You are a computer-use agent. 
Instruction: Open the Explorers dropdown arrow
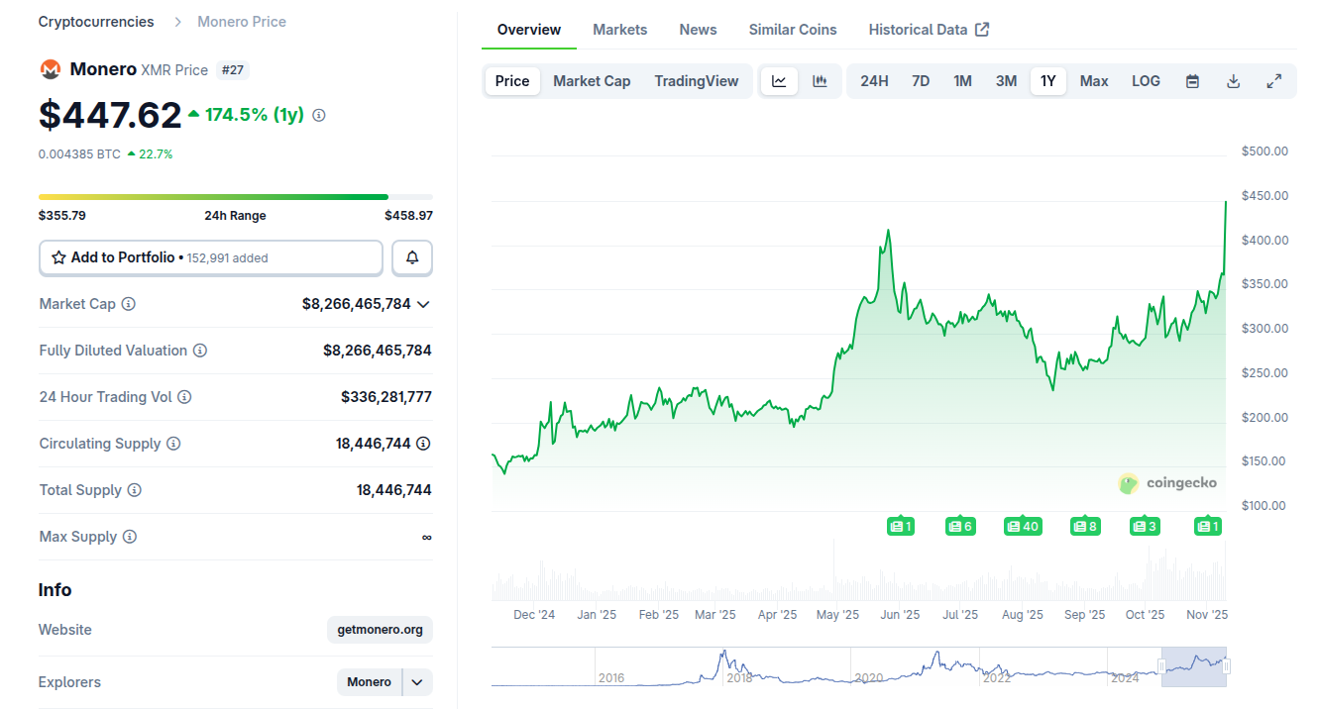(417, 682)
